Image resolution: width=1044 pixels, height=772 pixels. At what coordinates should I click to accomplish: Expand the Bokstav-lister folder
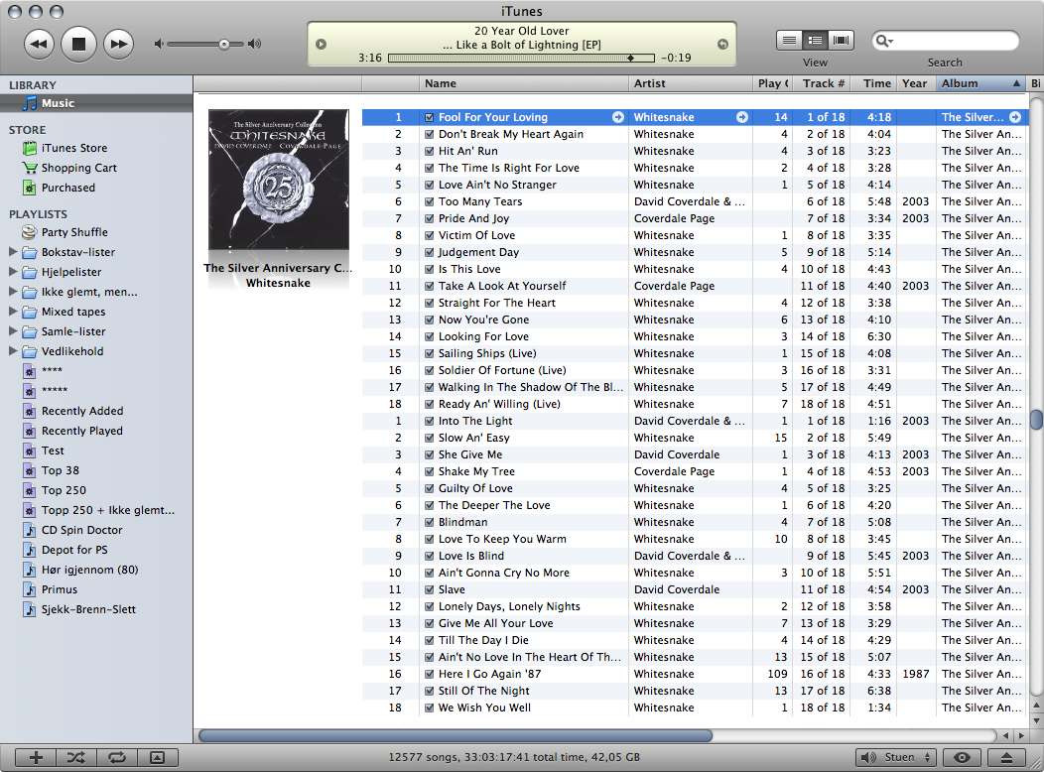(x=13, y=252)
